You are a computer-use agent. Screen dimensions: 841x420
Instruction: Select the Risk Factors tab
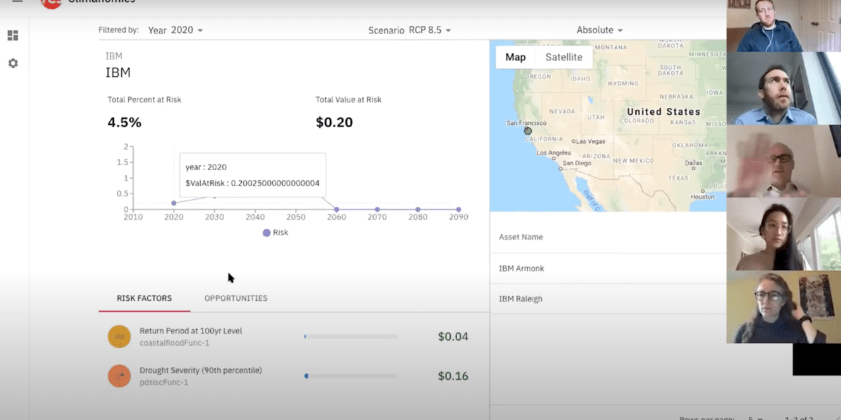(144, 298)
